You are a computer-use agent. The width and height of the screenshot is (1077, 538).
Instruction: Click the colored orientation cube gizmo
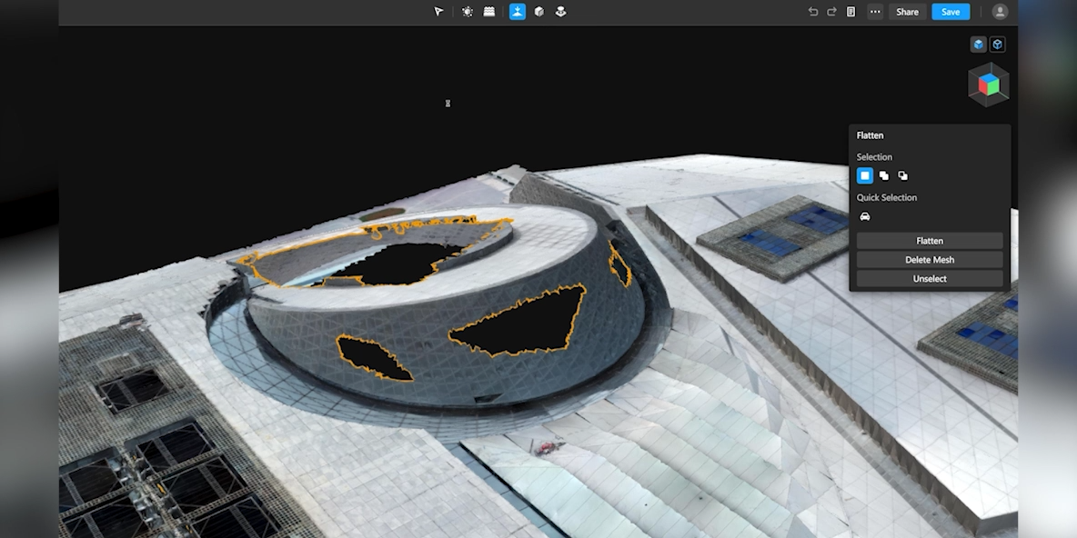click(x=989, y=85)
